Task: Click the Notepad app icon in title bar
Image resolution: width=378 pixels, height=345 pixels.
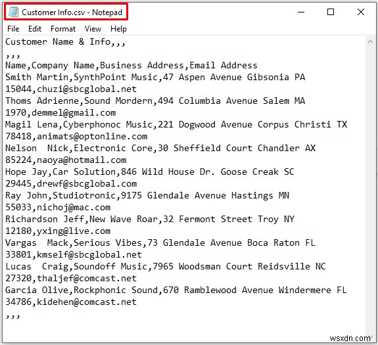Action: coord(13,12)
